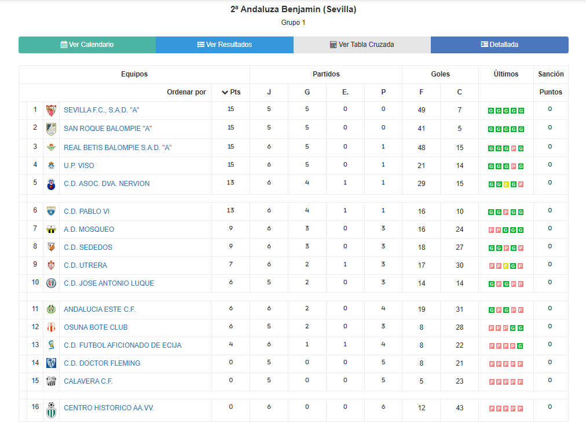Click the Osuna Bote Club crest
586x430 pixels.
pyautogui.click(x=51, y=327)
